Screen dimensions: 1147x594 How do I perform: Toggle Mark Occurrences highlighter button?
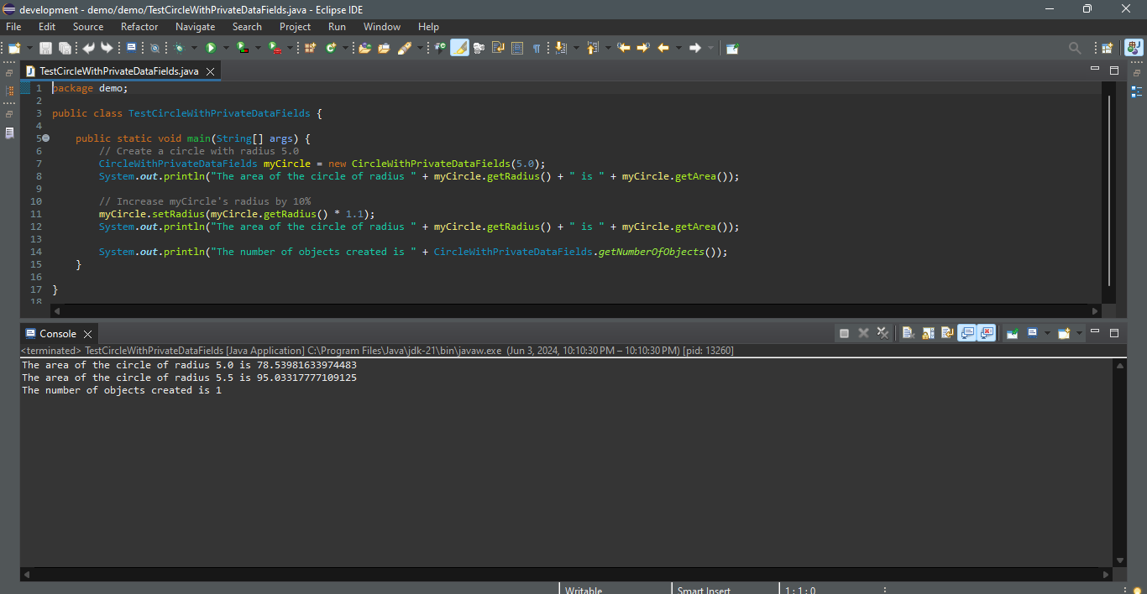[459, 49]
